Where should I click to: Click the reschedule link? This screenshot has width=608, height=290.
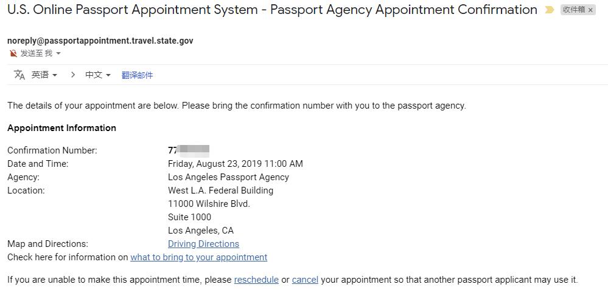point(256,280)
